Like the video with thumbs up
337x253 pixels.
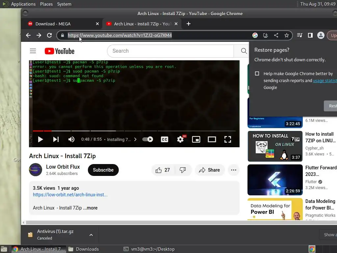tap(163, 170)
